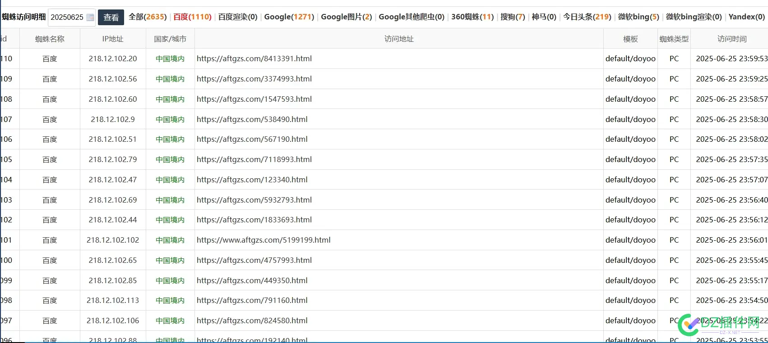This screenshot has width=768, height=343.
Task: Click the date input showing 20250625
Action: click(72, 17)
